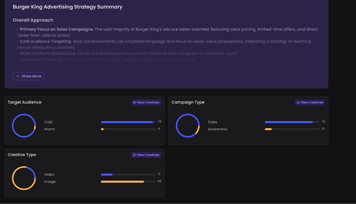Select the Cold audience progress bar

128,122
